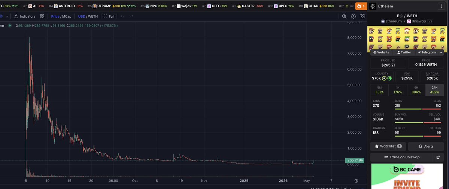Click the PRICE USD $265.21 box
This screenshot has width=449, height=189.
click(388, 63)
